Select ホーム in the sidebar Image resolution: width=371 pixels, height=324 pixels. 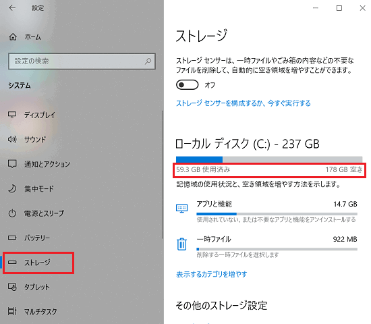(33, 37)
